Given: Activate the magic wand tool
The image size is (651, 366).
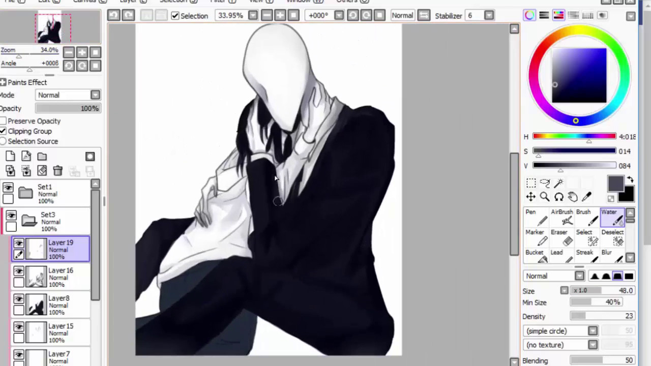Looking at the screenshot, I should (x=558, y=183).
